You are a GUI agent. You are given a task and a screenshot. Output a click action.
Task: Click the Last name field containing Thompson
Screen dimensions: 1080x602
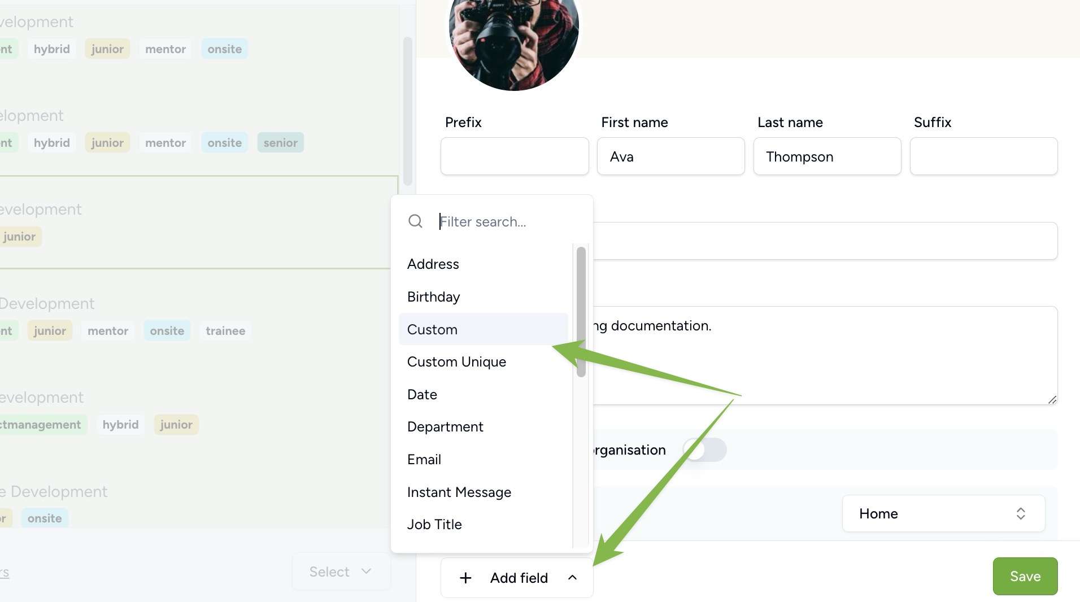pos(826,156)
